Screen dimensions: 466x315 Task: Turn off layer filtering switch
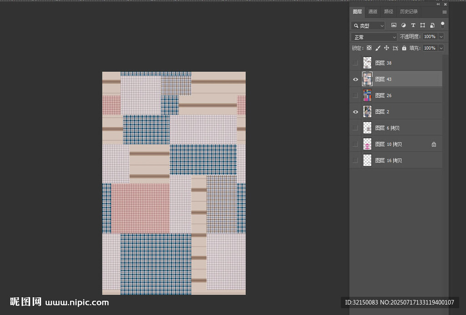[x=442, y=25]
